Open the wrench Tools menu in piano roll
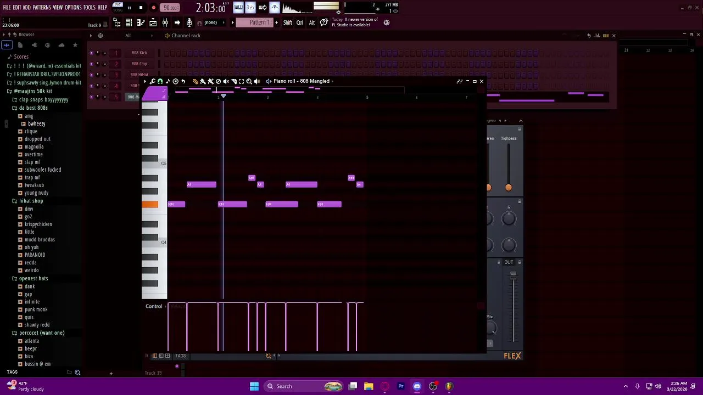 point(152,81)
